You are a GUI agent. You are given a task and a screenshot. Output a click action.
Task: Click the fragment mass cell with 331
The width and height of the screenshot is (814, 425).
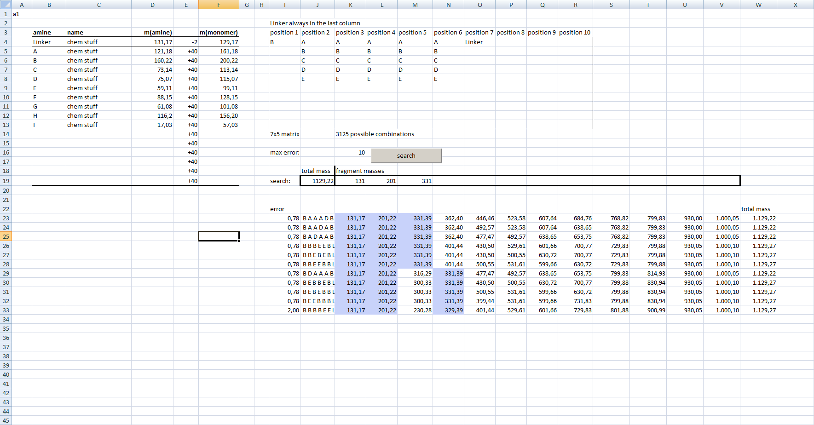pos(415,181)
